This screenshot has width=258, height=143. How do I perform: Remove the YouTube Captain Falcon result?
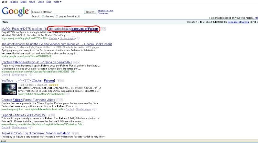pos(62,81)
